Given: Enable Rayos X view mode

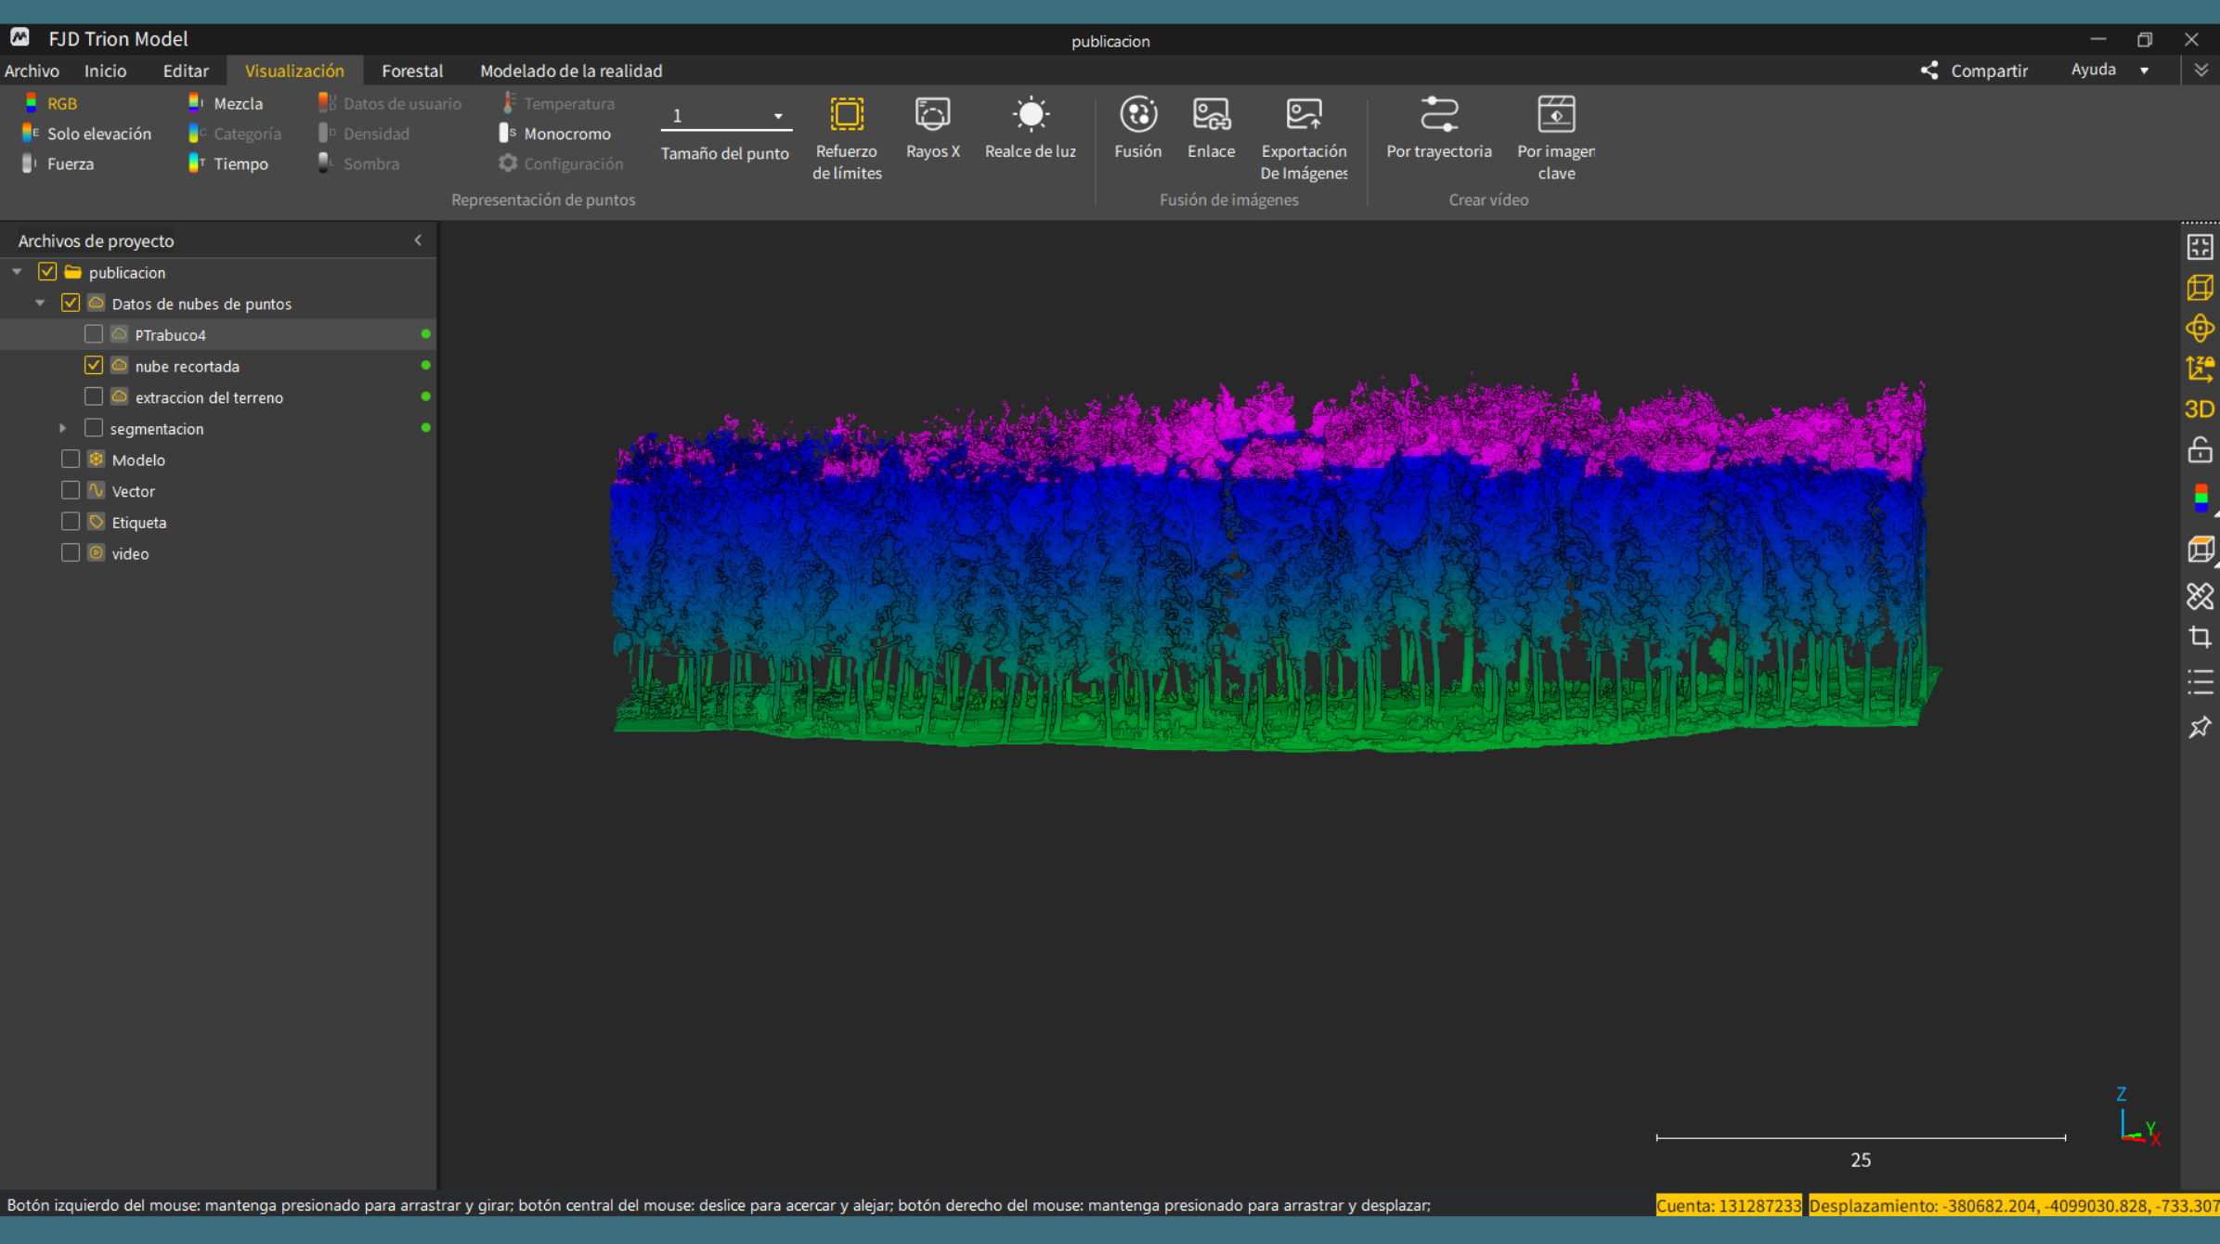Looking at the screenshot, I should pos(932,128).
